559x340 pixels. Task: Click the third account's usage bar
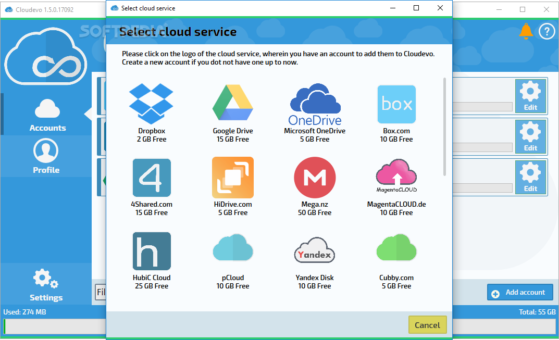coord(483,188)
